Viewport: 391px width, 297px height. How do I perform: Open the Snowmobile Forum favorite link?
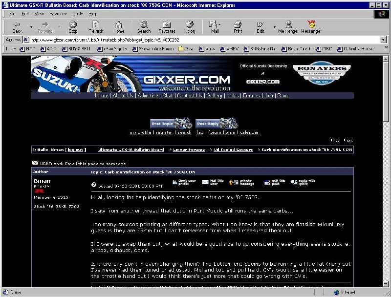pyautogui.click(x=153, y=49)
